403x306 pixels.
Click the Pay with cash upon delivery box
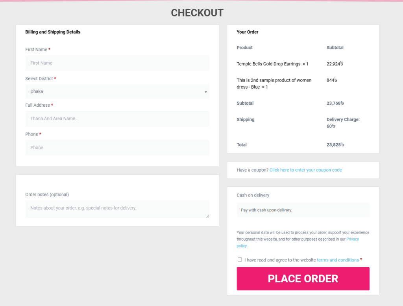[303, 210]
